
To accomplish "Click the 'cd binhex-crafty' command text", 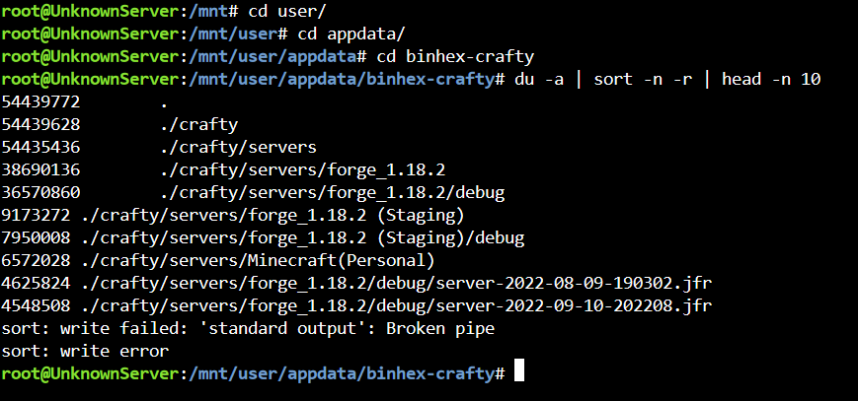I will [x=455, y=56].
